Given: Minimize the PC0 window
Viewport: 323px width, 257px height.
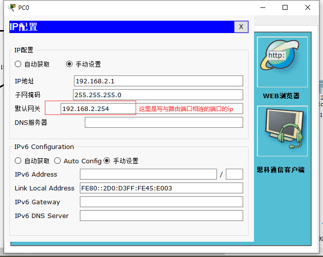Looking at the screenshot, I should tap(263, 7).
